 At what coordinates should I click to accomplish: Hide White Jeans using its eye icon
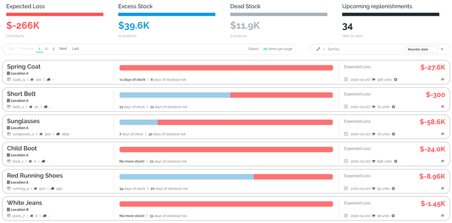[443, 216]
